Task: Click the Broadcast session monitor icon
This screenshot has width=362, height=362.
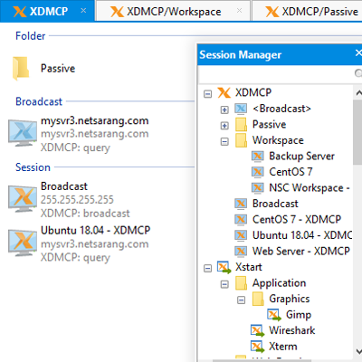Action: point(23,199)
